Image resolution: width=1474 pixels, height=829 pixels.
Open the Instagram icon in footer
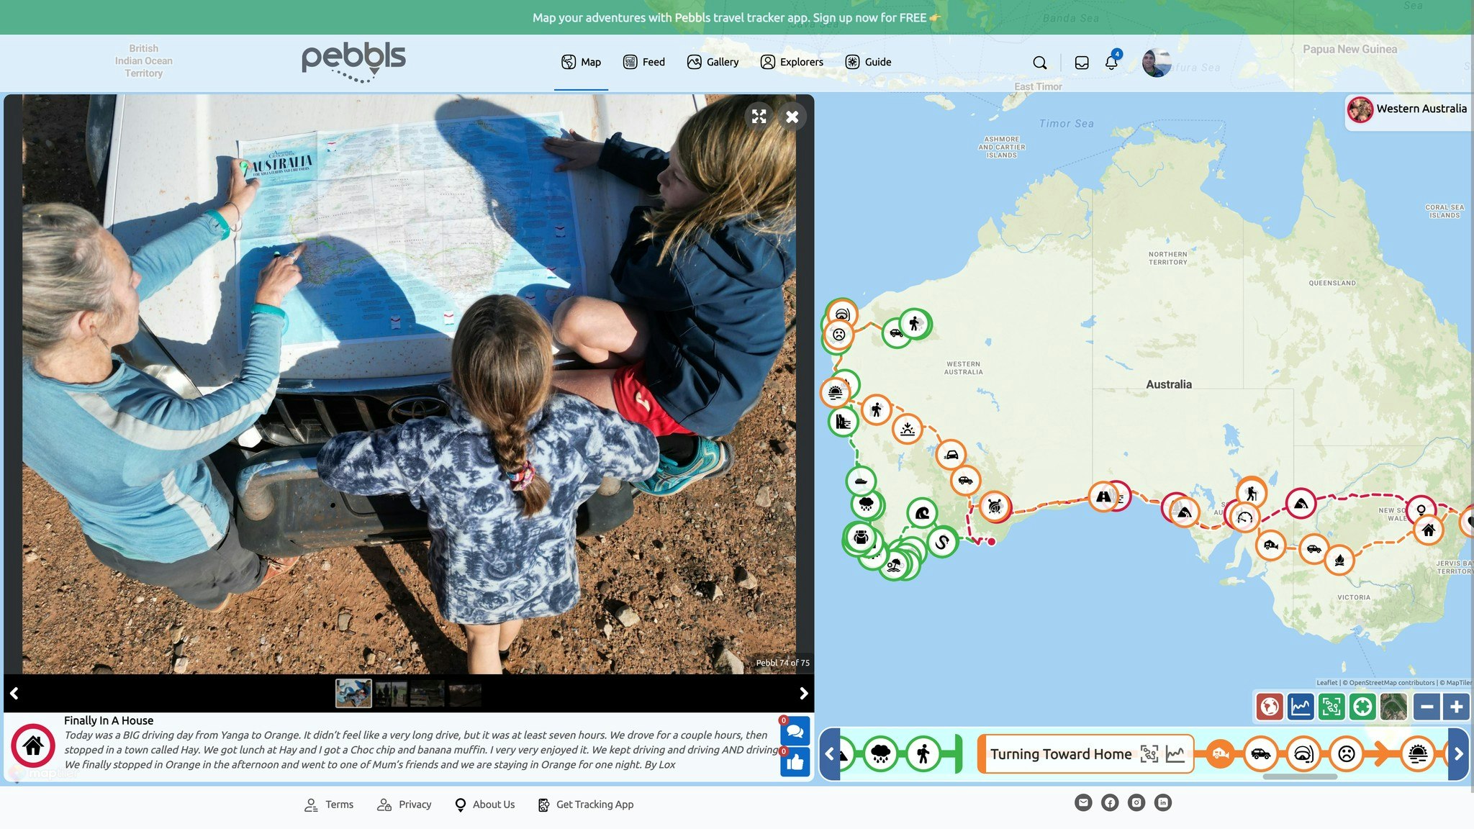[1136, 803]
